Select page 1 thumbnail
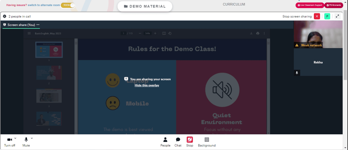 coord(49,50)
